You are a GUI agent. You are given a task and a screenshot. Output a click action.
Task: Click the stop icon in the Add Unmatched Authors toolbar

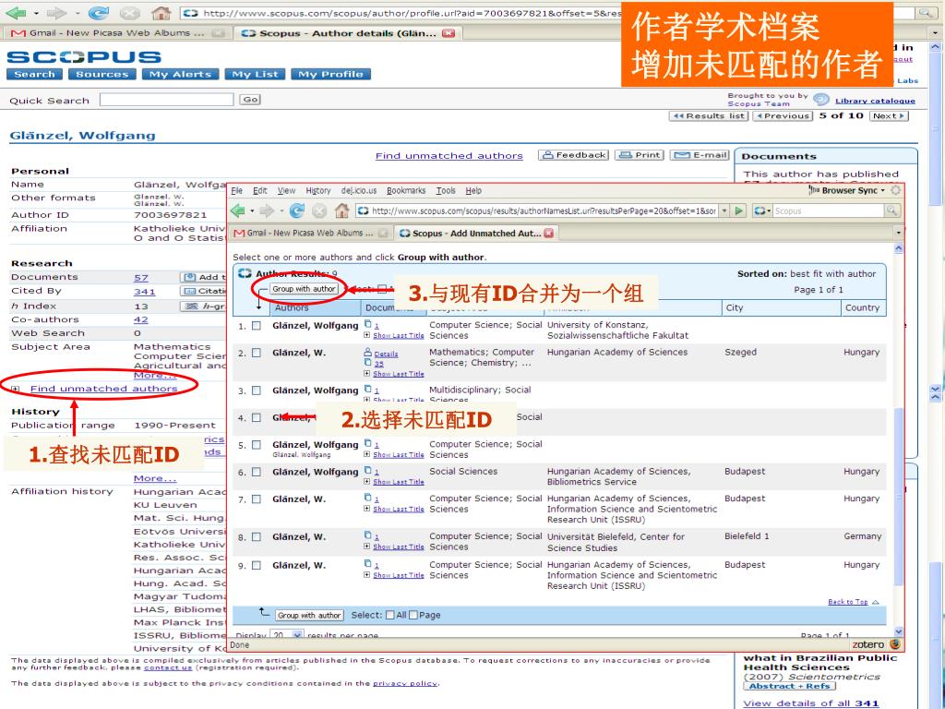(319, 210)
